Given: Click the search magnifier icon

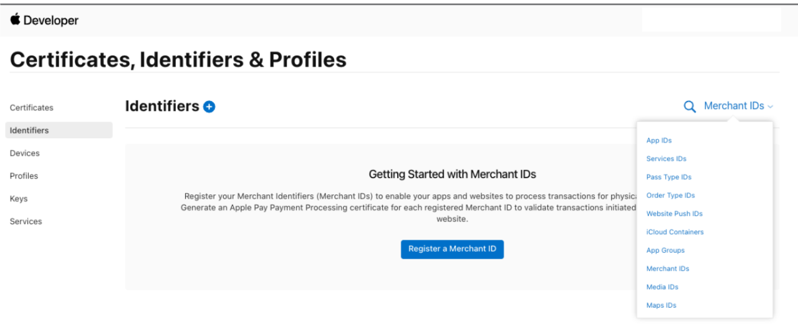Looking at the screenshot, I should (690, 106).
